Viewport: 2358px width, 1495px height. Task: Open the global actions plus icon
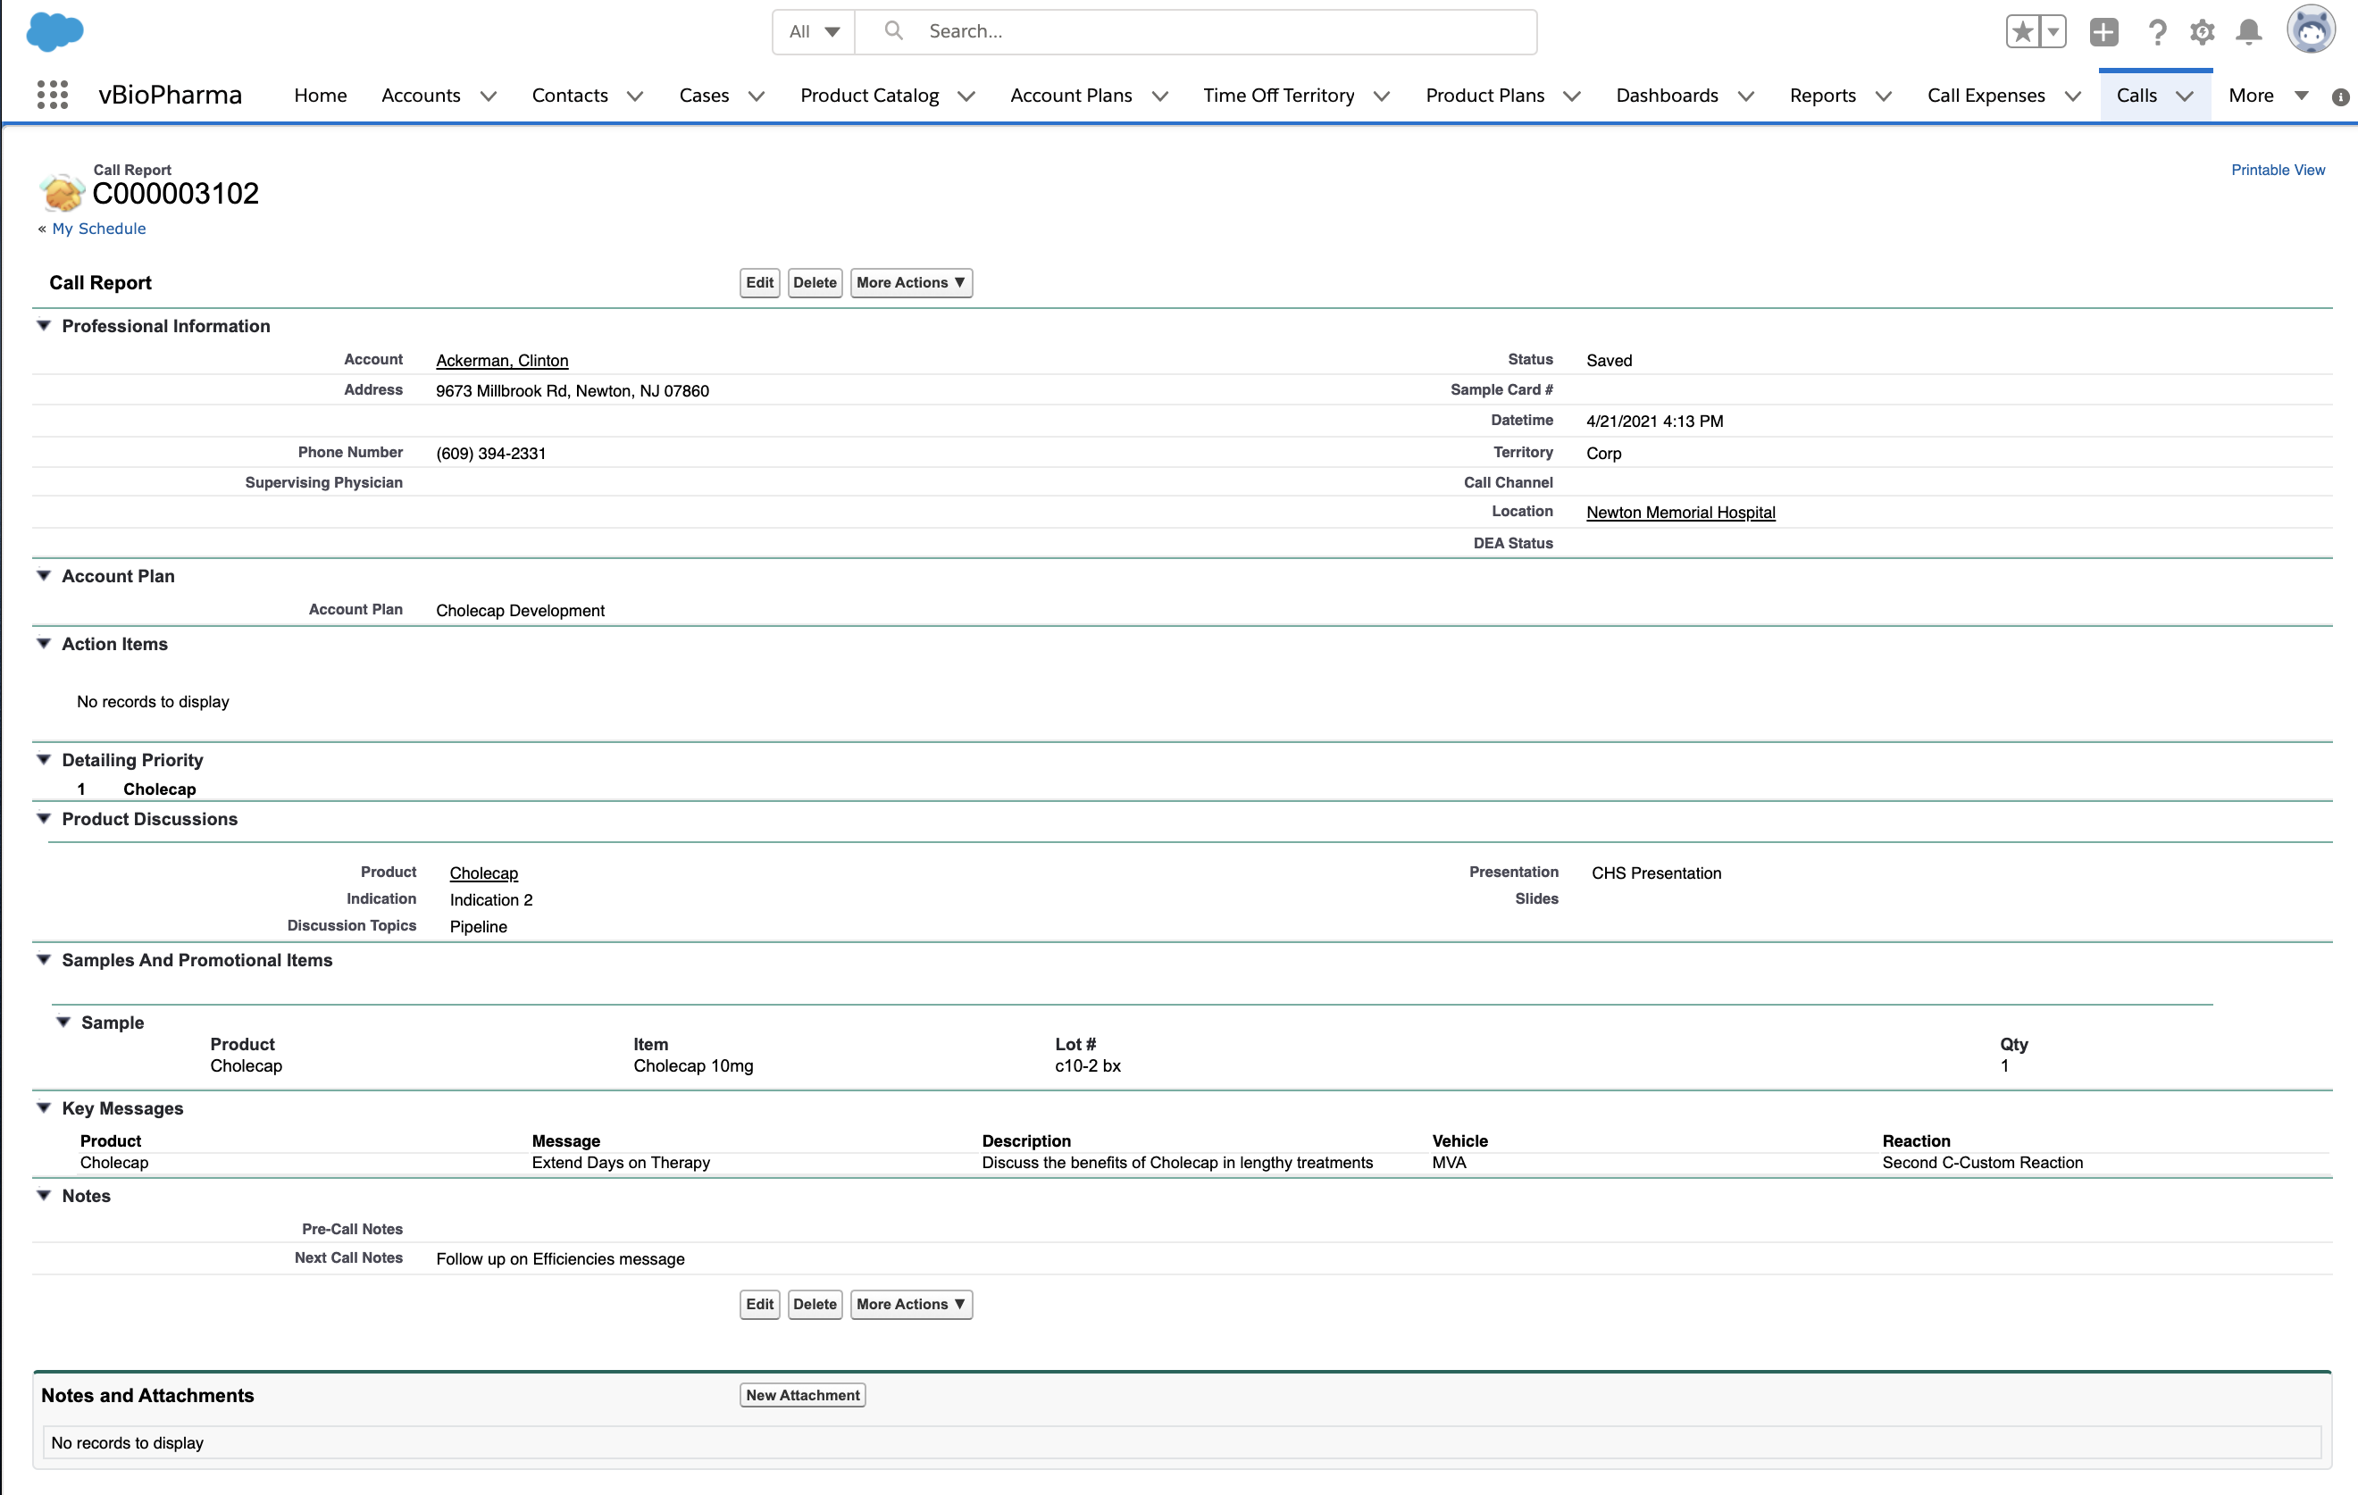point(2103,32)
